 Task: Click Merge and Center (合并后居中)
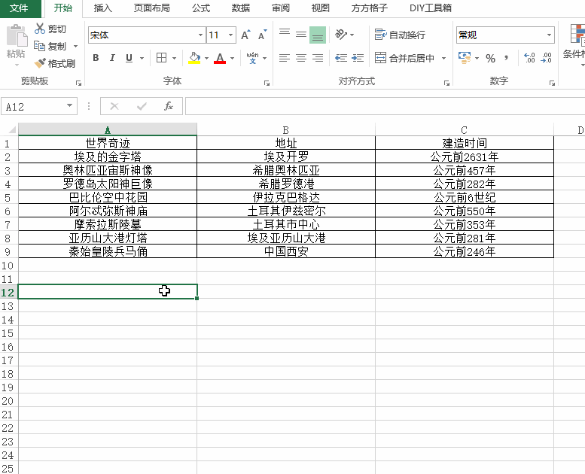click(x=404, y=58)
